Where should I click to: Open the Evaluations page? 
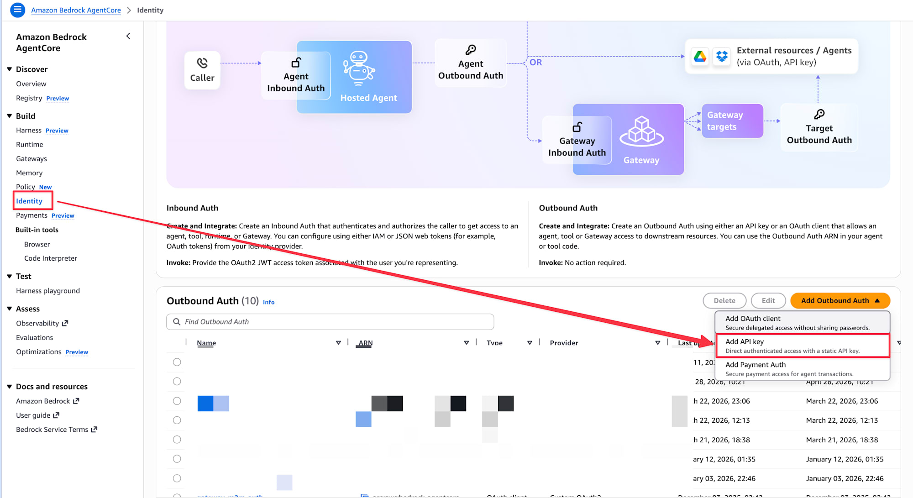tap(34, 337)
